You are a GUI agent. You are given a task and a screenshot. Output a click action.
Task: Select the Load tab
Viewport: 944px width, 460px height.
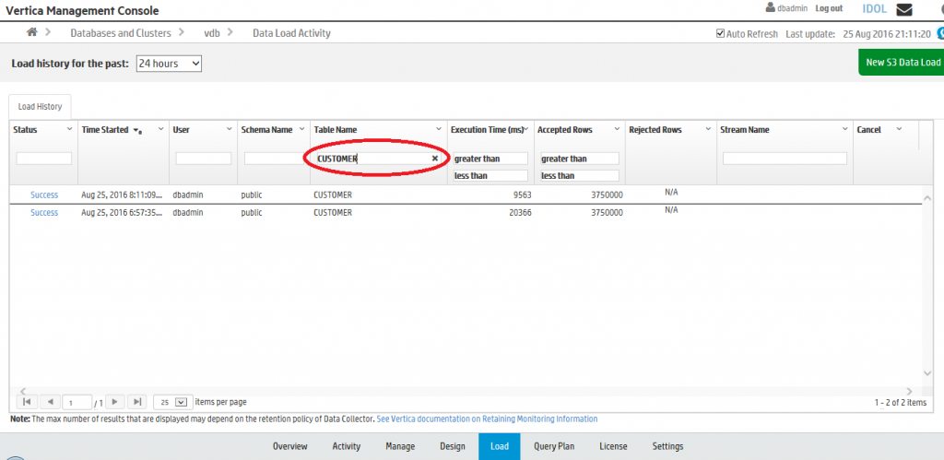tap(500, 446)
